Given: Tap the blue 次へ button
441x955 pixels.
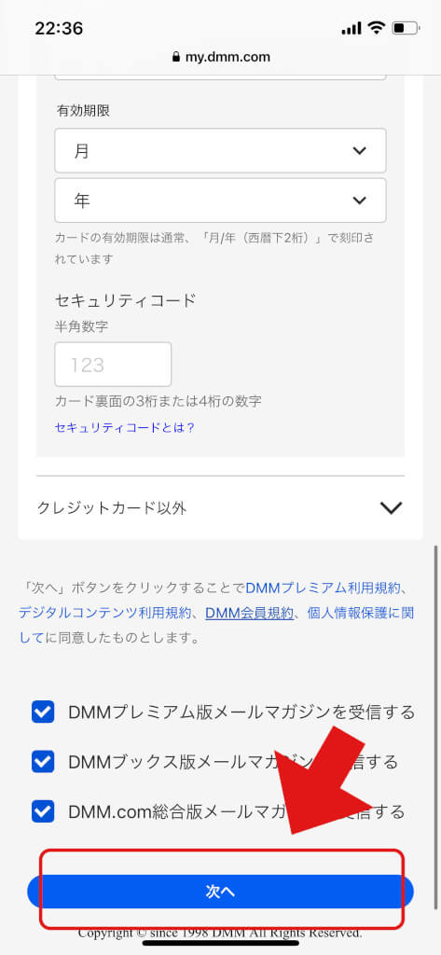Looking at the screenshot, I should (x=220, y=892).
